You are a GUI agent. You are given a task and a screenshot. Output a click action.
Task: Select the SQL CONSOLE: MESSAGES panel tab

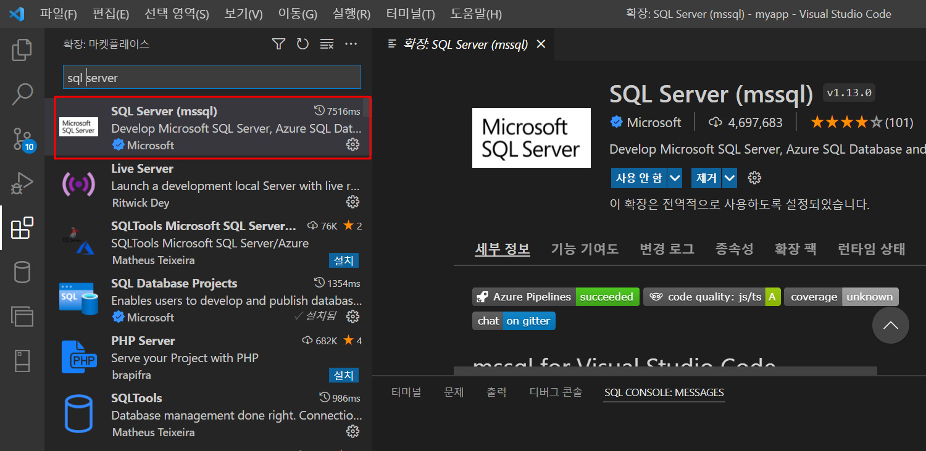[x=664, y=392]
